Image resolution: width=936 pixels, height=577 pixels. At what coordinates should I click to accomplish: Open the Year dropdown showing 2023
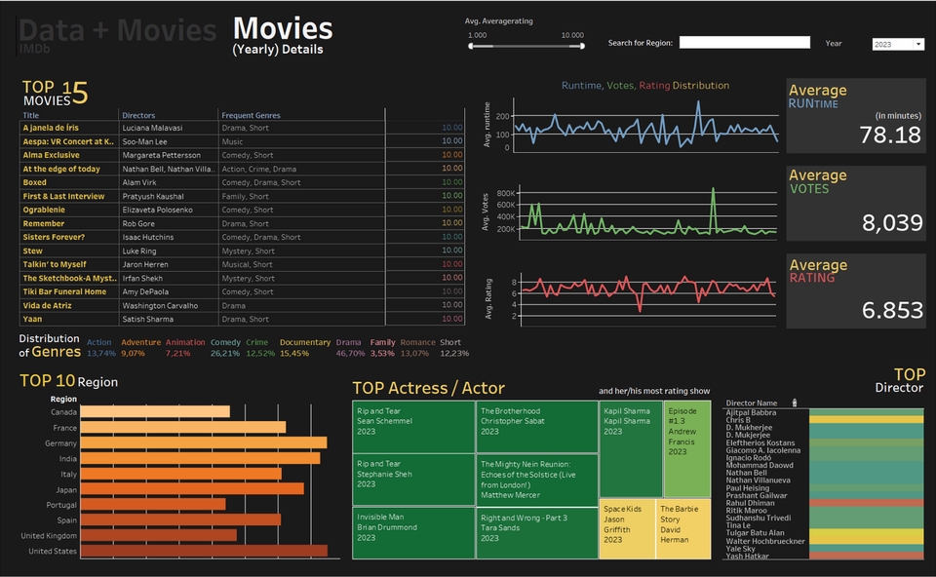(x=897, y=44)
